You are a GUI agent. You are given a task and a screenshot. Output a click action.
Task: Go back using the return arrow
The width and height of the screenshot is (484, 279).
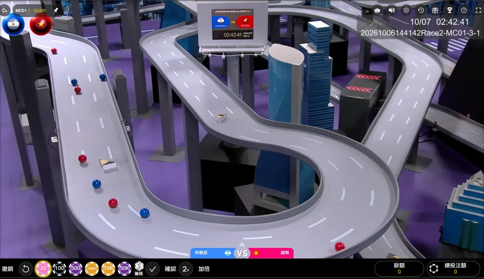[5, 10]
